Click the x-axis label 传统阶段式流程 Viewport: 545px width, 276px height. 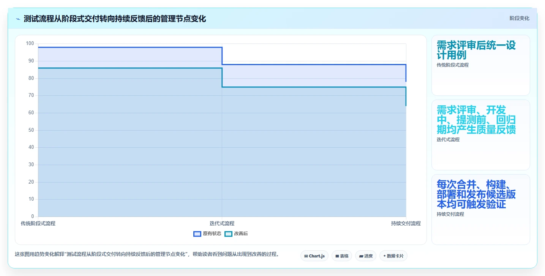tap(38, 223)
